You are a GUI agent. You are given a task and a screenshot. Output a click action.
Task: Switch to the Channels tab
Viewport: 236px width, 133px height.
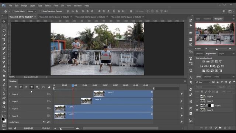point(207,77)
